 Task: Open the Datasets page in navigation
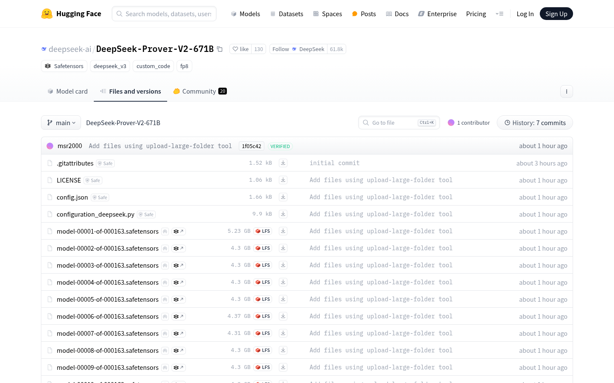287,14
